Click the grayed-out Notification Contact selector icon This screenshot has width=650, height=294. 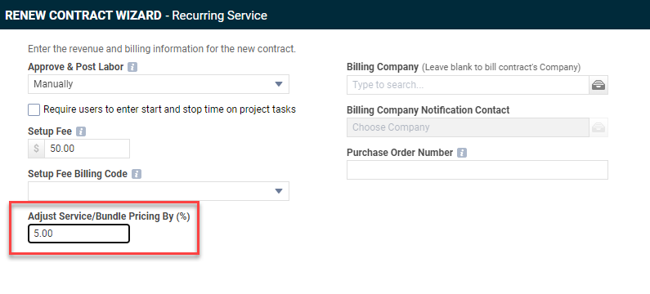(x=598, y=127)
